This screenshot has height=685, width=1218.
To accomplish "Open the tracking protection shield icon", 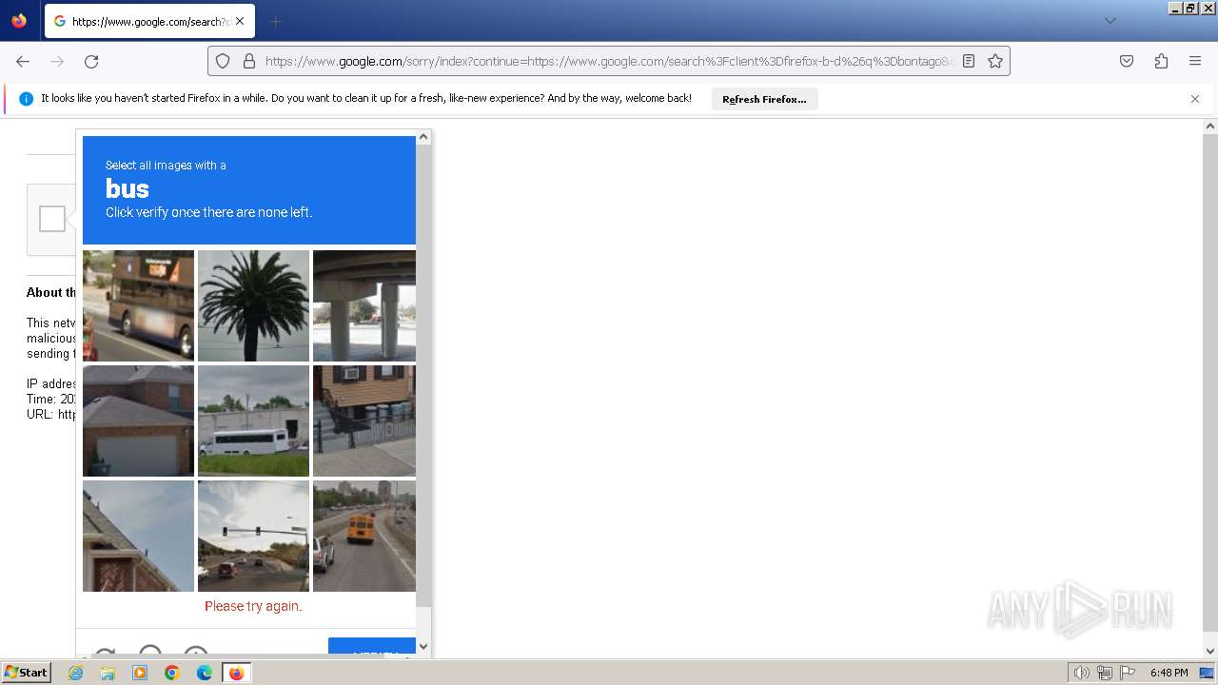I will 223,61.
